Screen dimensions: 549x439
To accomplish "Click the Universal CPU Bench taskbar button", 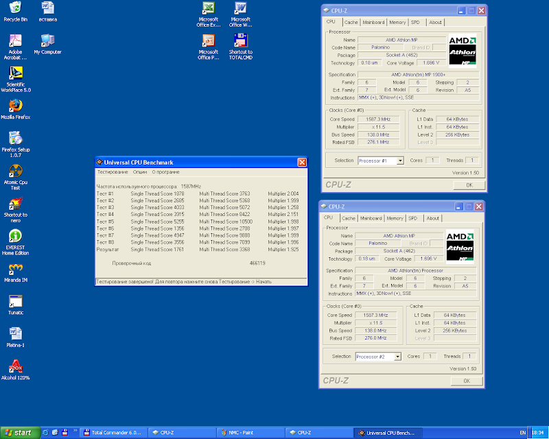I will coord(388,433).
